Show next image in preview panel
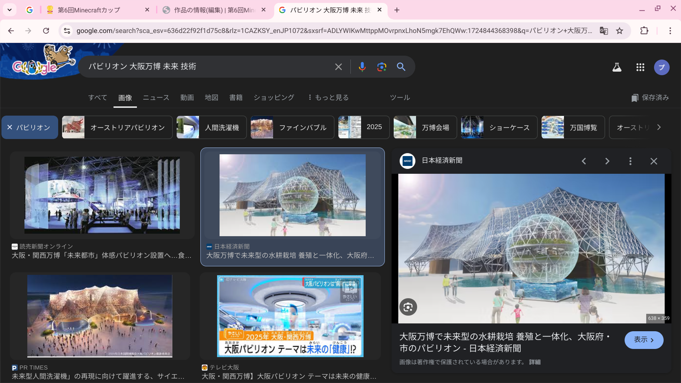This screenshot has width=681, height=383. pos(607,161)
